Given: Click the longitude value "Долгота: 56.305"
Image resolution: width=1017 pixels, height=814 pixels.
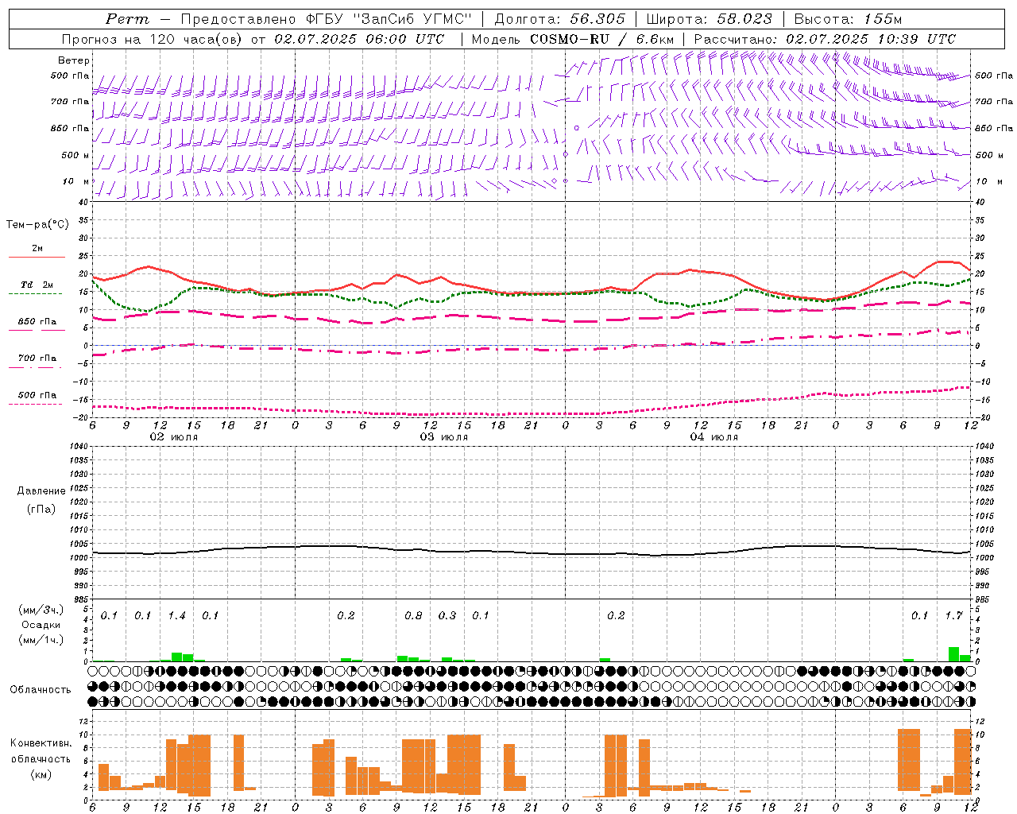Looking at the screenshot, I should tap(560, 19).
